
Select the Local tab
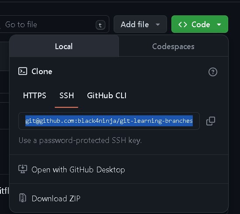64,46
